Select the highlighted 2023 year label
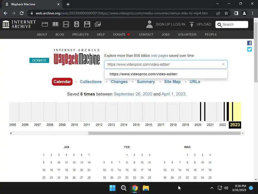 (235, 125)
